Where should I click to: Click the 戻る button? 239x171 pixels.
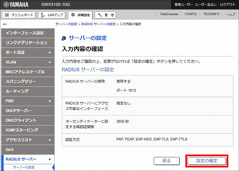[167, 161]
